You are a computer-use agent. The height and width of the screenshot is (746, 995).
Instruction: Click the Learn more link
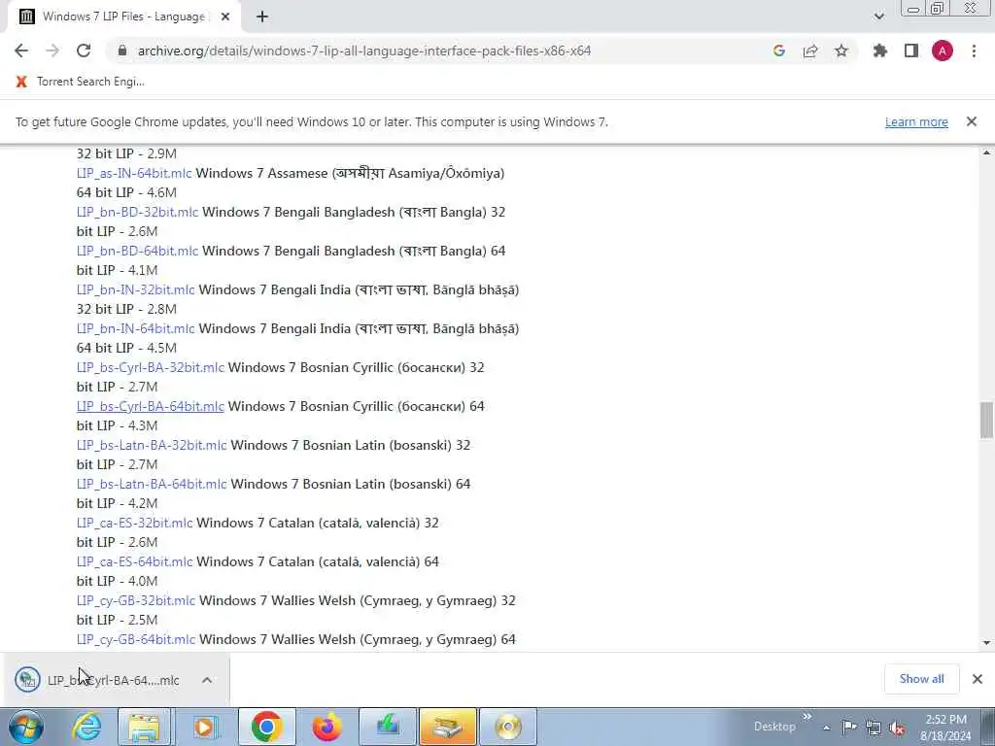[x=916, y=121]
